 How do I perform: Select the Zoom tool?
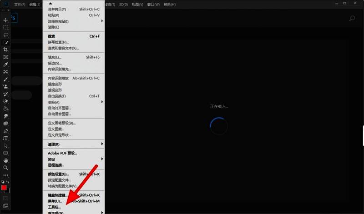[6, 168]
